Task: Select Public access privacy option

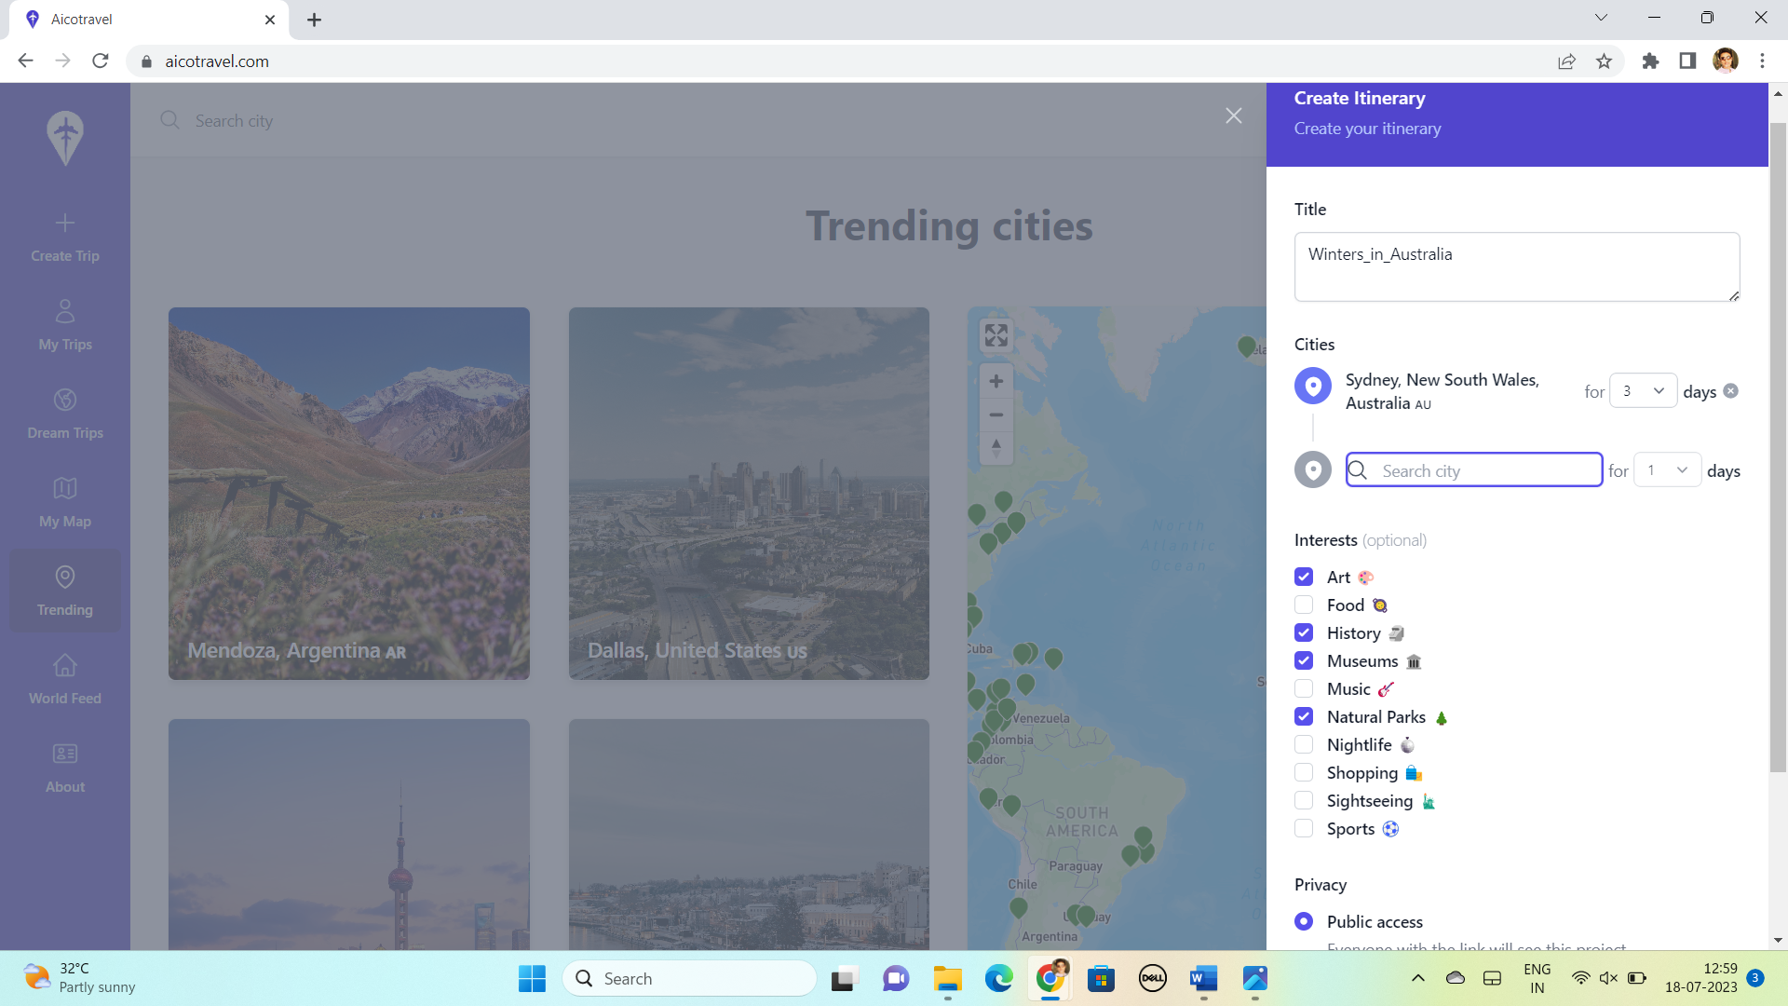Action: (1304, 921)
